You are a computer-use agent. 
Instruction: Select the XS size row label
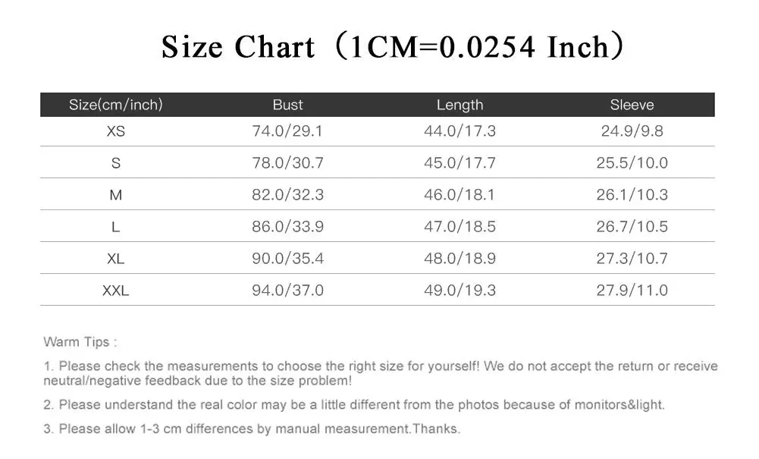[x=116, y=131]
